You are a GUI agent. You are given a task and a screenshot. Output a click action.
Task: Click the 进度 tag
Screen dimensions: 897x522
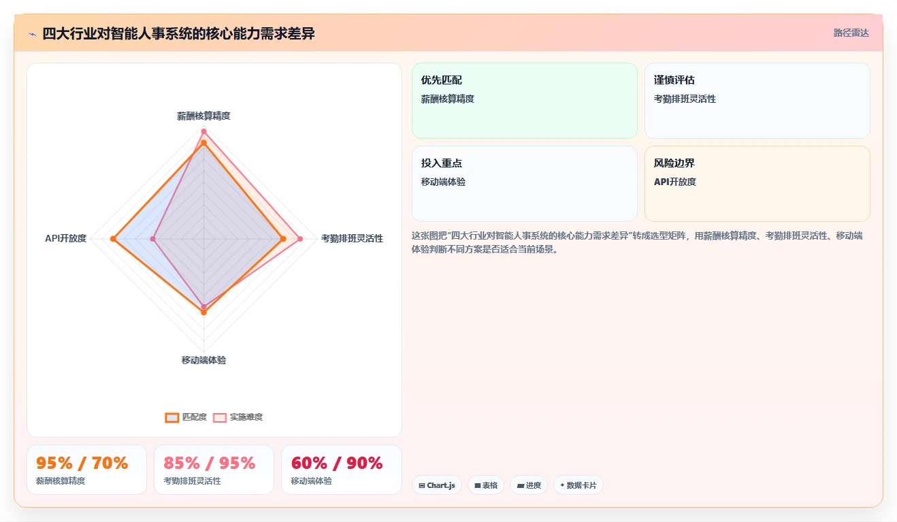click(529, 485)
